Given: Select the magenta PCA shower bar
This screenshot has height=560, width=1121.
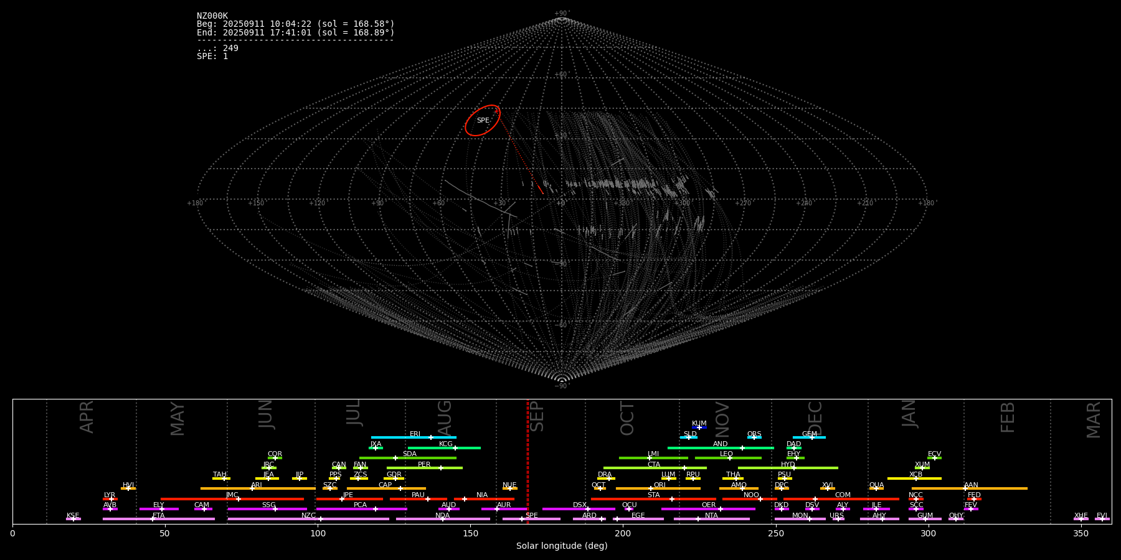Looking at the screenshot, I should coord(361,509).
